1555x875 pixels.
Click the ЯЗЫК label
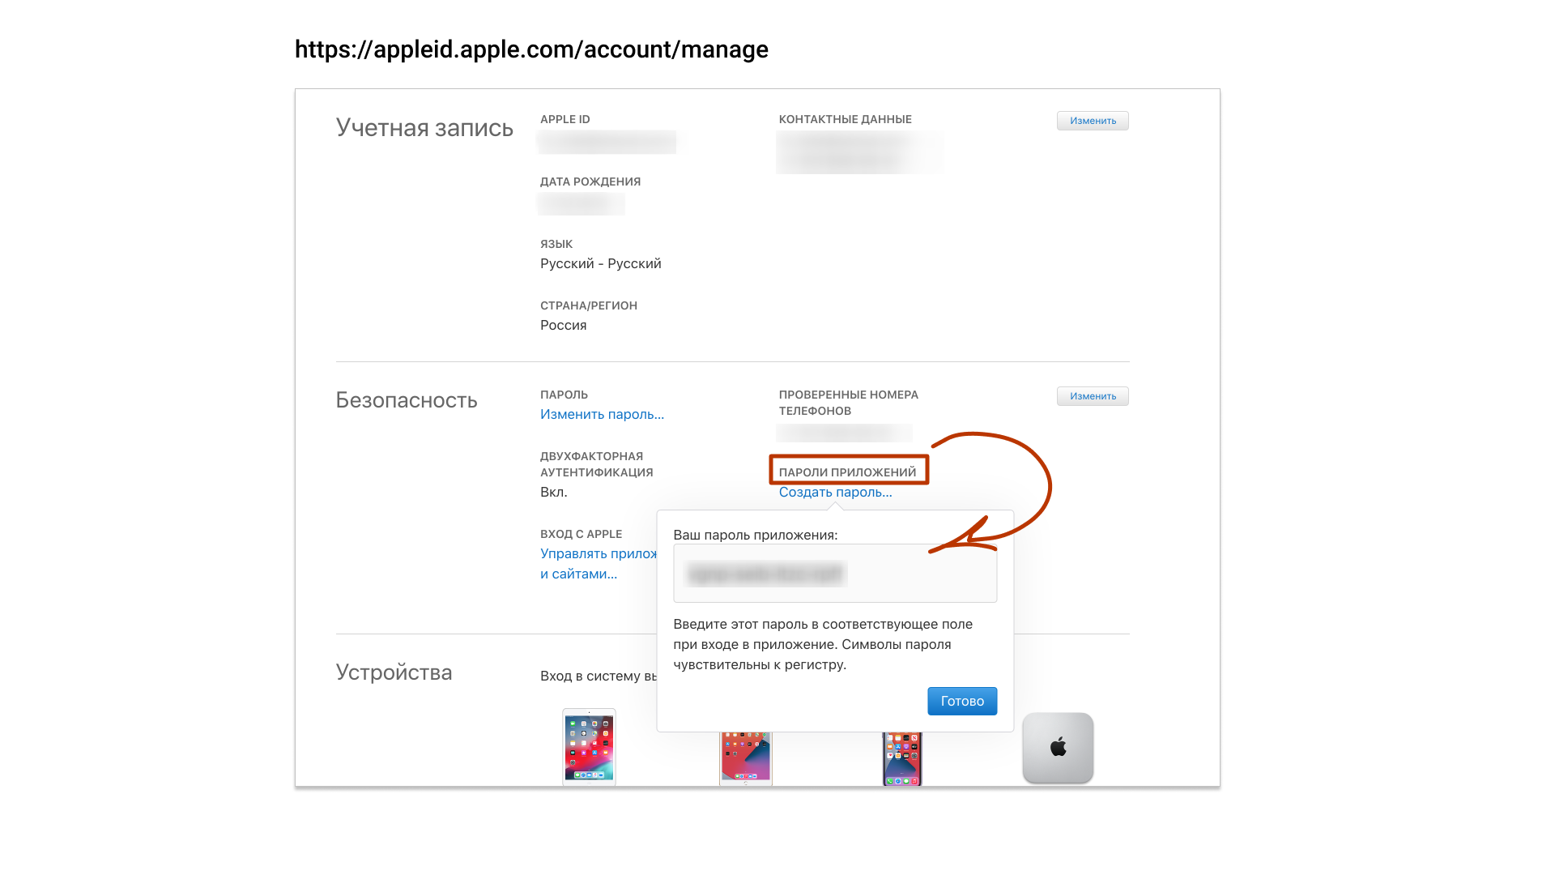[x=556, y=244]
